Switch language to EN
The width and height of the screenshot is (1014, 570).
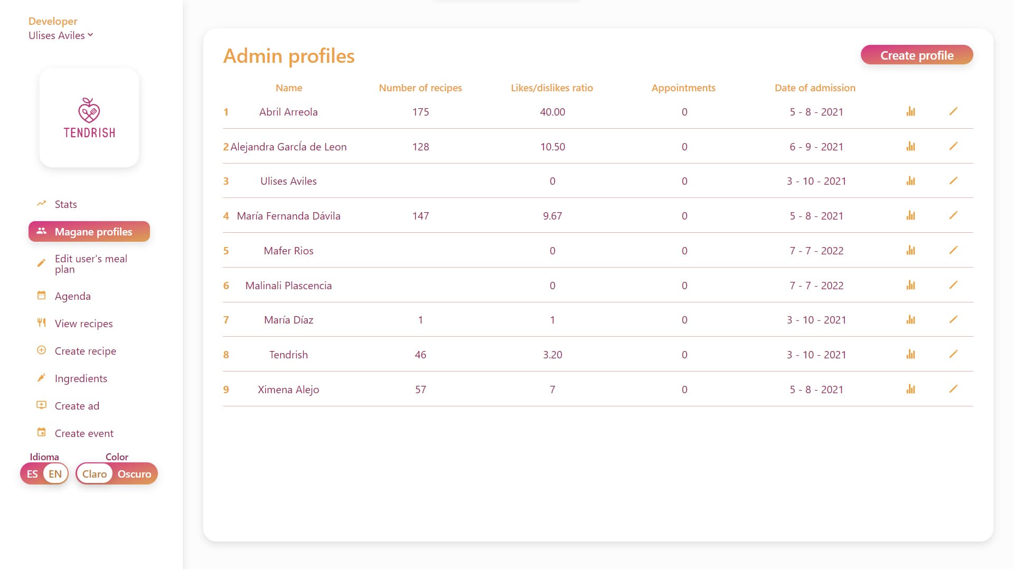(x=55, y=474)
